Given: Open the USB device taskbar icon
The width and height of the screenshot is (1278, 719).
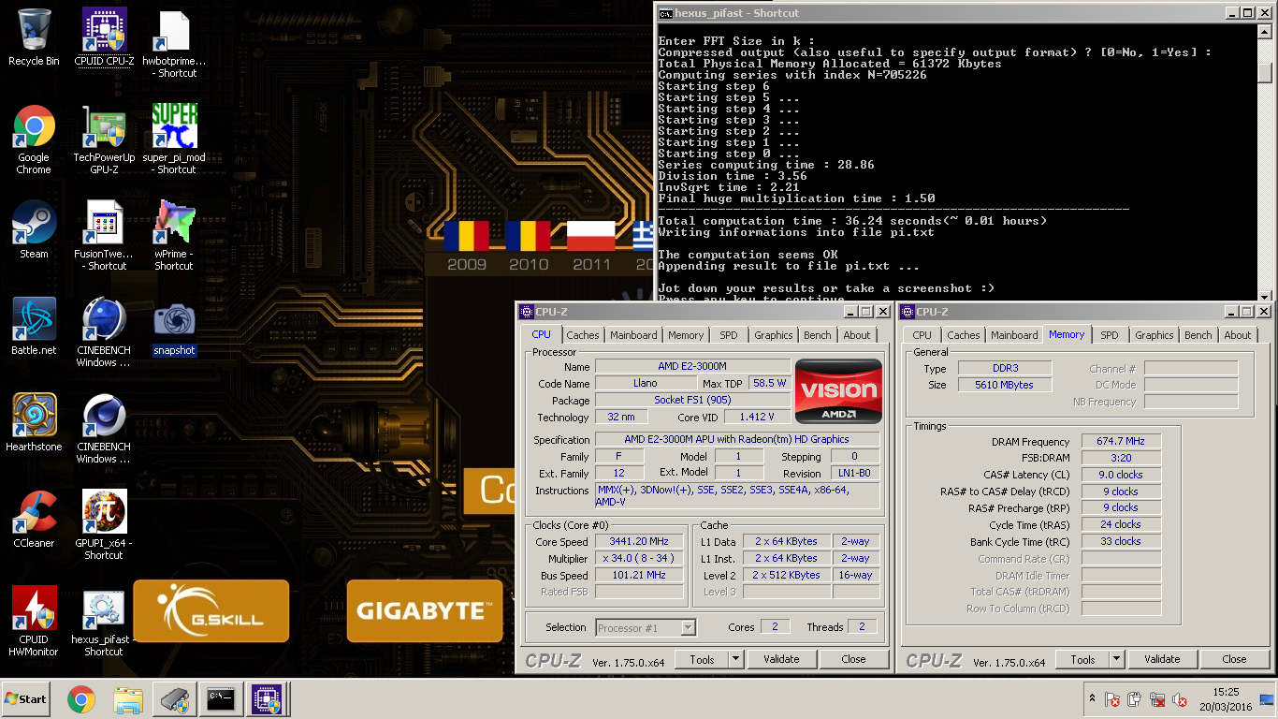Looking at the screenshot, I should pyautogui.click(x=174, y=698).
